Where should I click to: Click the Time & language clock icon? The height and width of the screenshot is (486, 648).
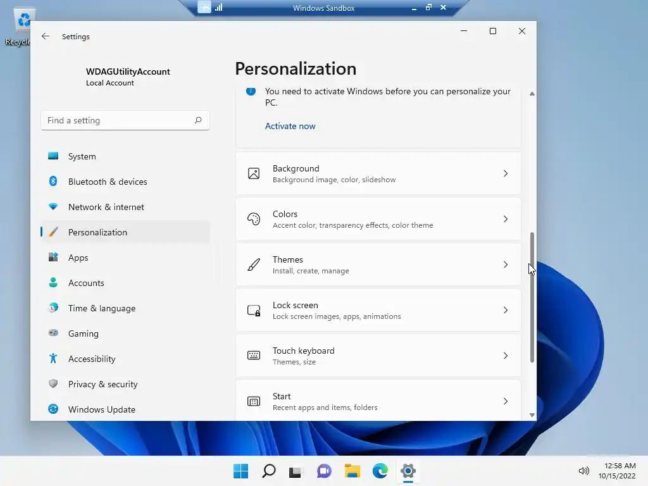point(53,308)
